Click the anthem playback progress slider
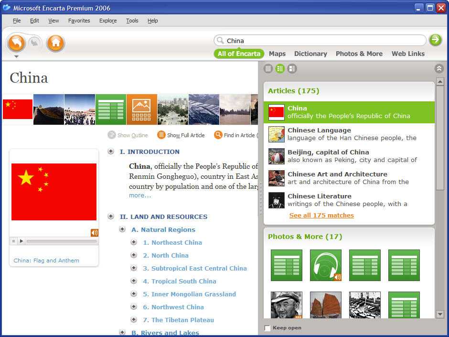This screenshot has width=449, height=337. point(62,241)
